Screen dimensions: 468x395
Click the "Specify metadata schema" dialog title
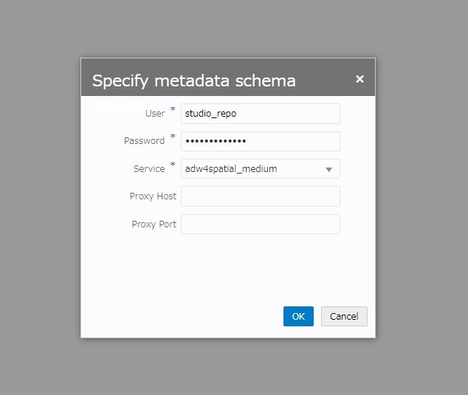[x=193, y=80]
